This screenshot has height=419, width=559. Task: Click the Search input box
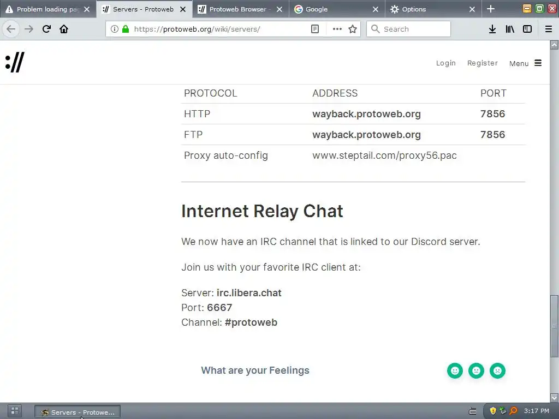[408, 29]
